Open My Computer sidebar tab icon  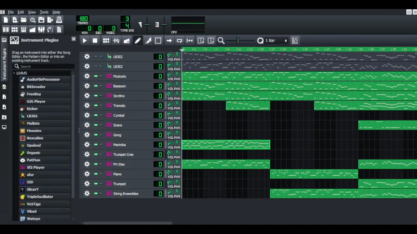click(x=4, y=127)
